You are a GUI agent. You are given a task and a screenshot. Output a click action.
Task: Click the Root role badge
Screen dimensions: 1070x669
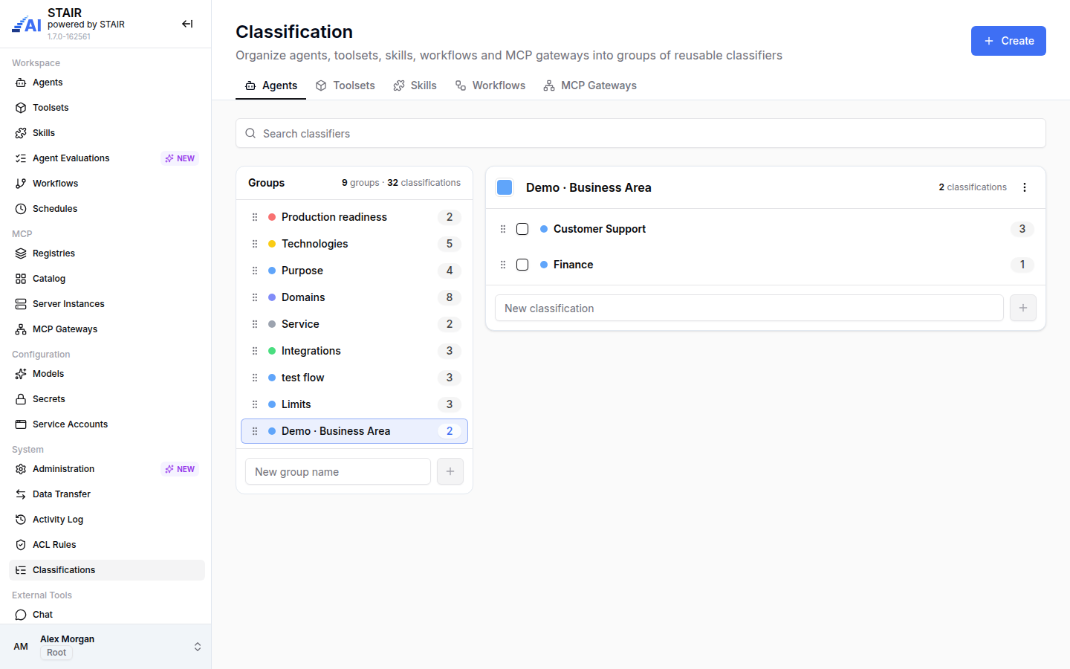[x=56, y=653]
